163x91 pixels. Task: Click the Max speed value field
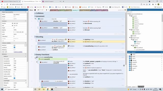(x=20, y=59)
